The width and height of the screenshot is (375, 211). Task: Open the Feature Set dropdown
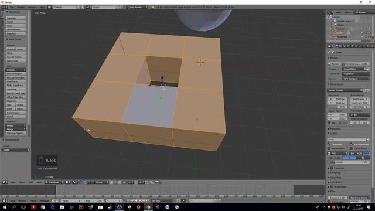point(356,74)
